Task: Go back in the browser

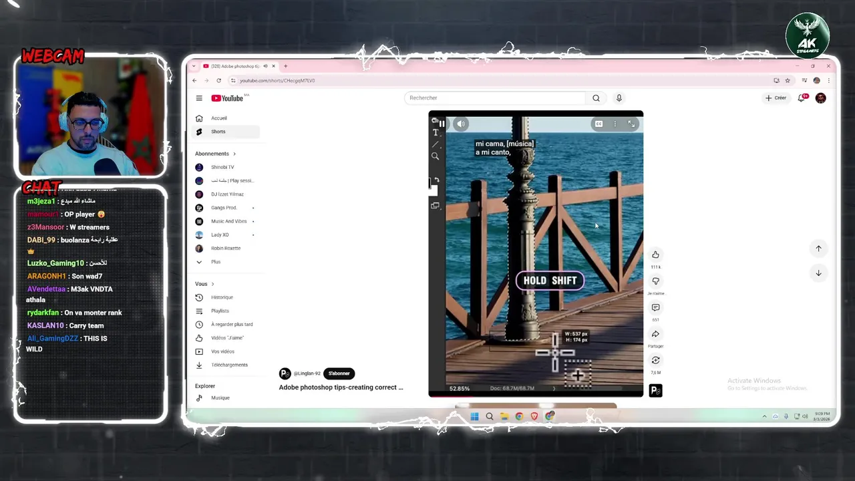Action: (194, 81)
